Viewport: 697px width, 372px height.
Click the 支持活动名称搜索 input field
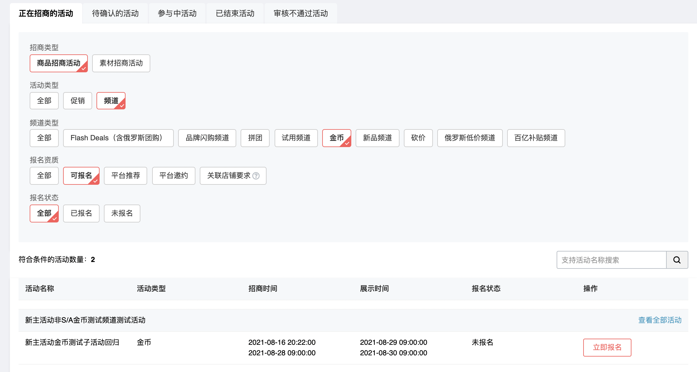click(x=612, y=260)
